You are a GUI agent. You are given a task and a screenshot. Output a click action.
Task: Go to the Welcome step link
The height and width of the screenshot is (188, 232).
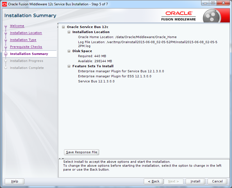coord(17,26)
